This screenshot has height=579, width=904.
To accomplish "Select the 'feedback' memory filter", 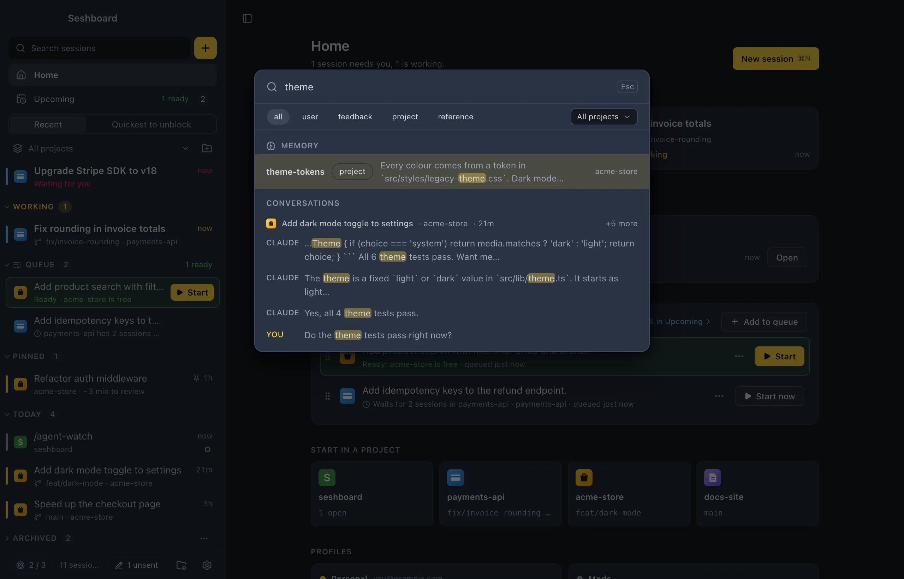I will coord(355,117).
